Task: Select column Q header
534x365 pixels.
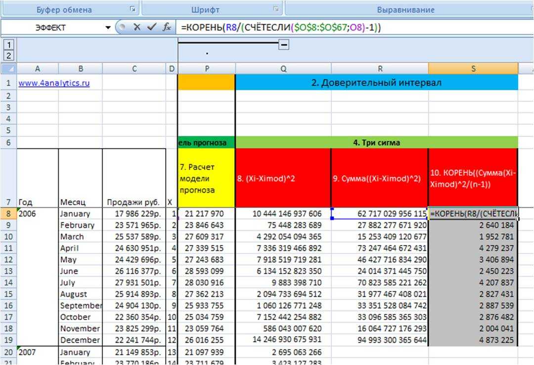Action: point(283,69)
